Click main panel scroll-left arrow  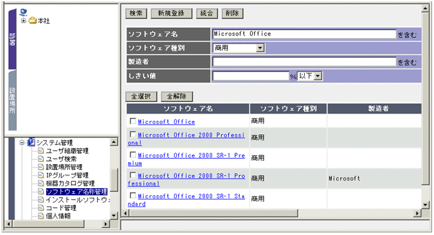point(125,213)
